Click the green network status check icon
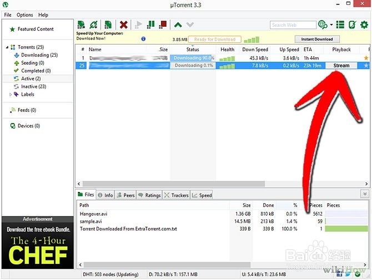 [x=358, y=274]
